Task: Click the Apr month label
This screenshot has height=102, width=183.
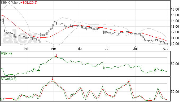Action: click(54, 48)
